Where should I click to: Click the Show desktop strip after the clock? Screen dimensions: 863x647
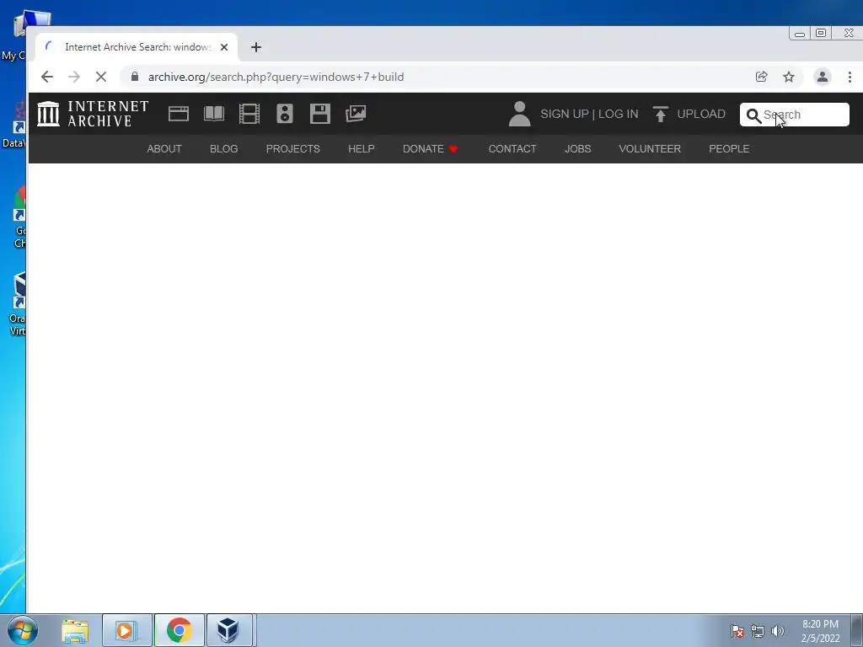coord(857,631)
